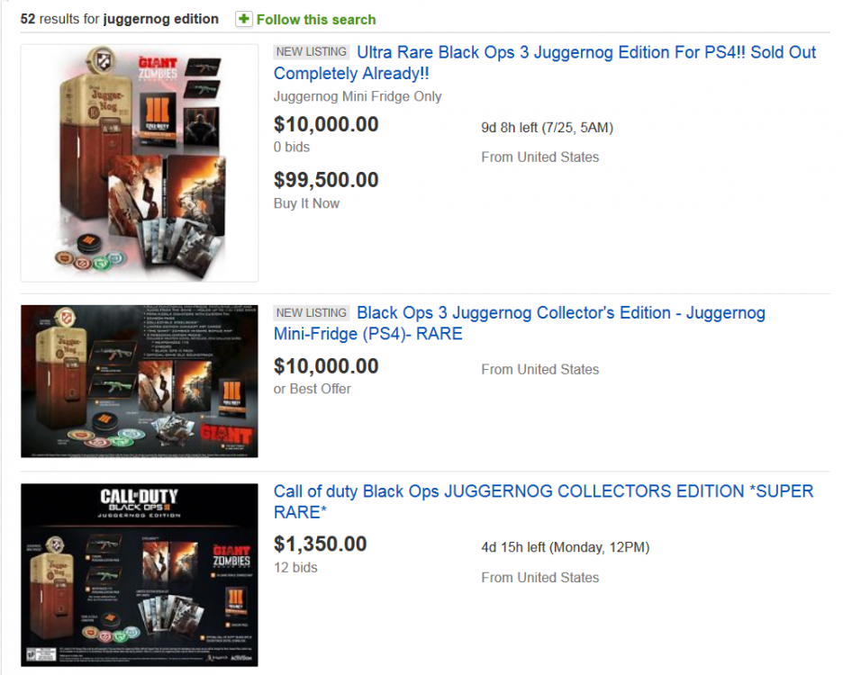Screen dimensions: 843x675
Task: Click the first listing's fridge bundle thumbnail
Action: point(140,163)
